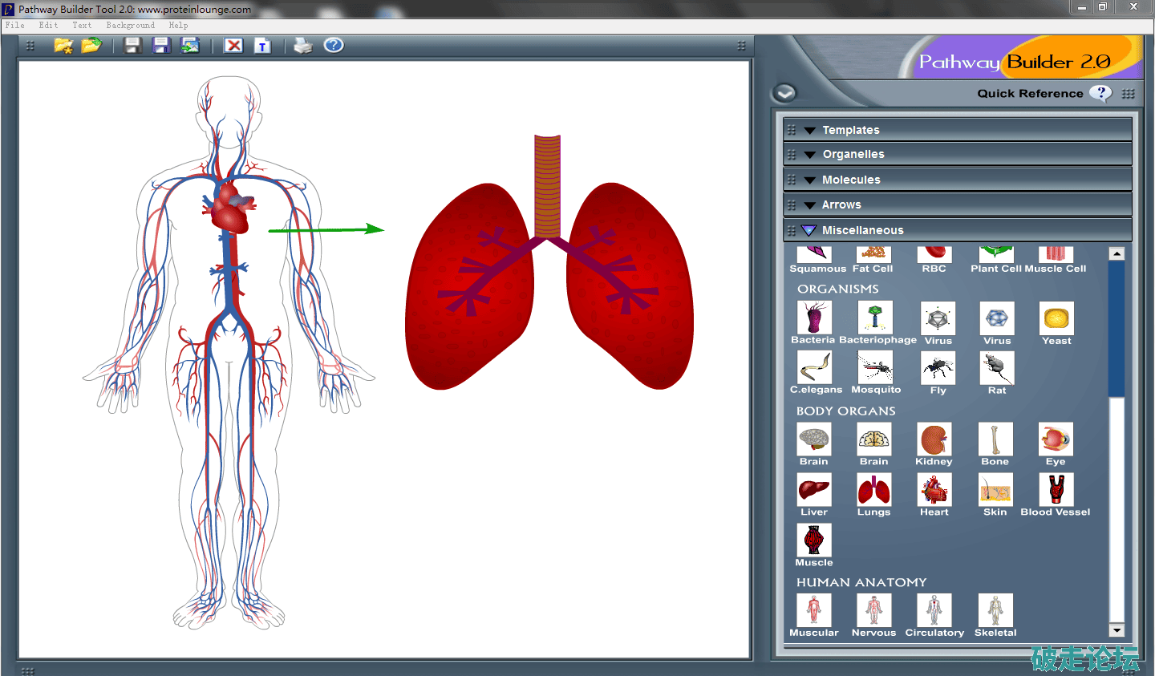Click the Quick Reference question bubble

click(1100, 93)
